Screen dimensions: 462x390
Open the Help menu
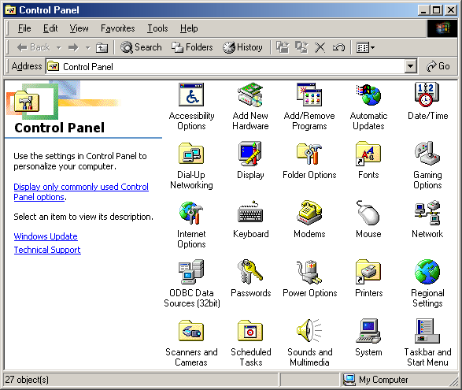189,28
